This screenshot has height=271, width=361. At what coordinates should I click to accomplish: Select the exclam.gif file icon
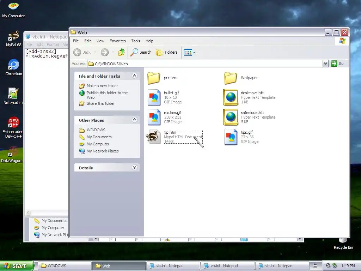coord(154,117)
